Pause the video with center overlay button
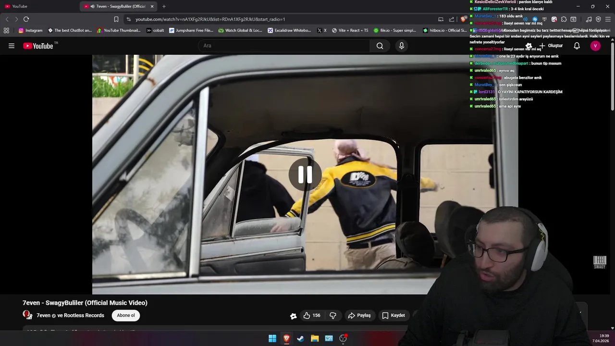 (305, 174)
